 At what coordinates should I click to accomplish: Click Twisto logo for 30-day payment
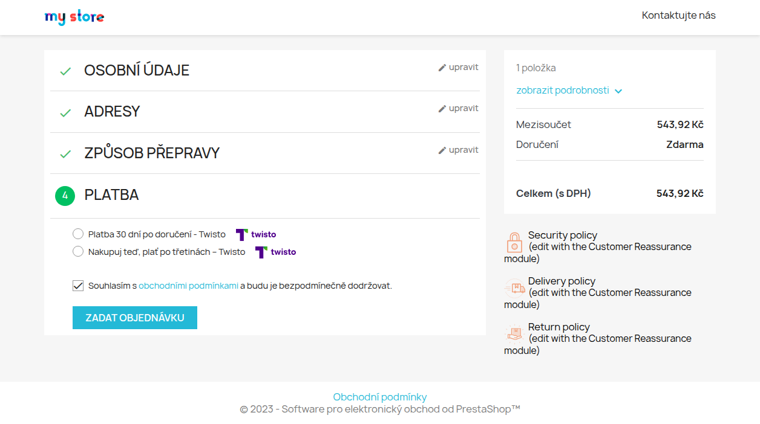pyautogui.click(x=256, y=234)
